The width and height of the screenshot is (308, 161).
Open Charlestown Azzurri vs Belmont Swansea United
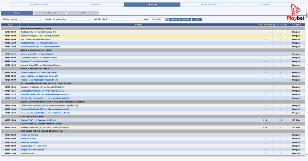[x=49, y=106]
